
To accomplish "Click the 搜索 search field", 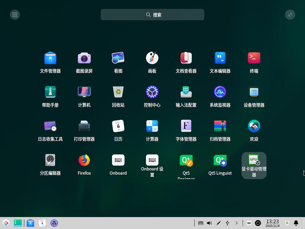I will pyautogui.click(x=152, y=15).
